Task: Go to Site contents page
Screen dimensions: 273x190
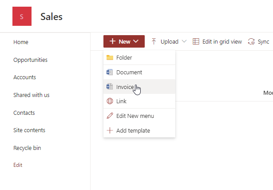Action: tap(29, 130)
